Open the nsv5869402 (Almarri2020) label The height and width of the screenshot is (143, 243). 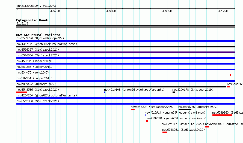click(x=36, y=84)
